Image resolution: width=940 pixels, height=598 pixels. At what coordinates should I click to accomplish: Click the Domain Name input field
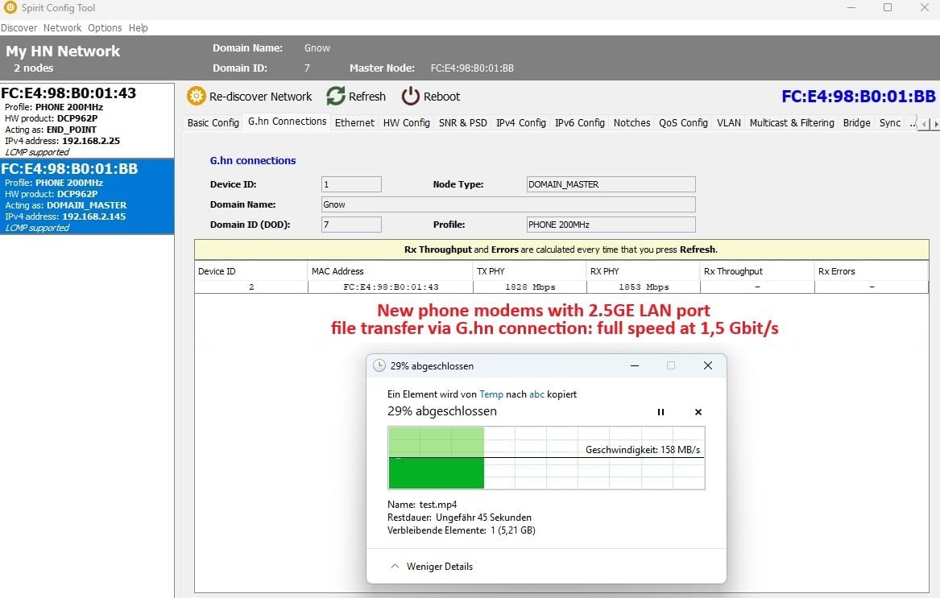[508, 204]
